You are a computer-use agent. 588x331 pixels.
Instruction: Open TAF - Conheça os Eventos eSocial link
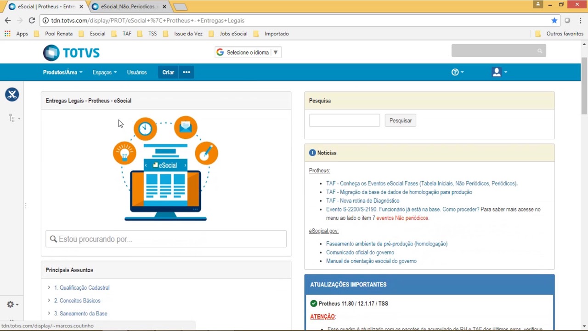coord(421,183)
